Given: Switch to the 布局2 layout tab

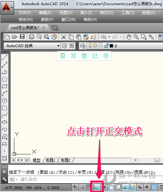Looking at the screenshot, I should coord(66,160).
